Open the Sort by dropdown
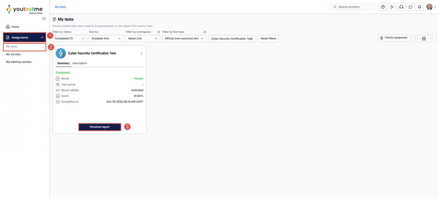439x199 pixels. click(106, 38)
